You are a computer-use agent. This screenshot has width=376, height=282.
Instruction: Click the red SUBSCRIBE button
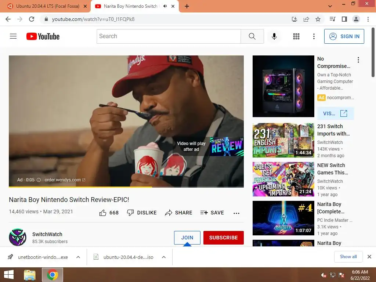(224, 238)
